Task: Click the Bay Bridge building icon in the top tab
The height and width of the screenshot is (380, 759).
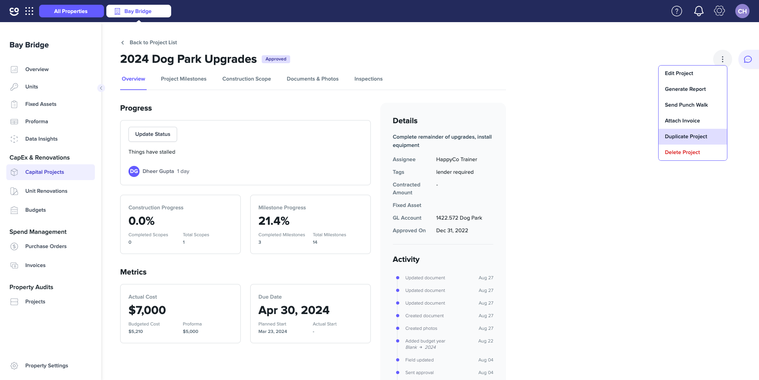Action: tap(117, 11)
